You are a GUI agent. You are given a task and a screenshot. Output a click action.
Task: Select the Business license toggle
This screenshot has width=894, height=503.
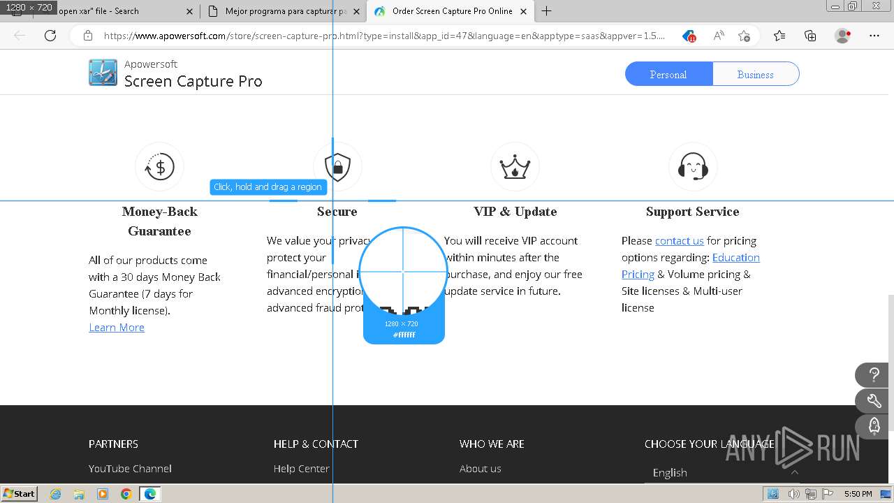point(756,74)
